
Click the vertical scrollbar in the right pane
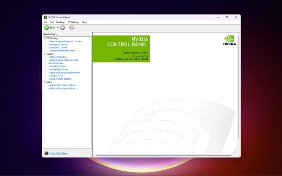click(239, 87)
